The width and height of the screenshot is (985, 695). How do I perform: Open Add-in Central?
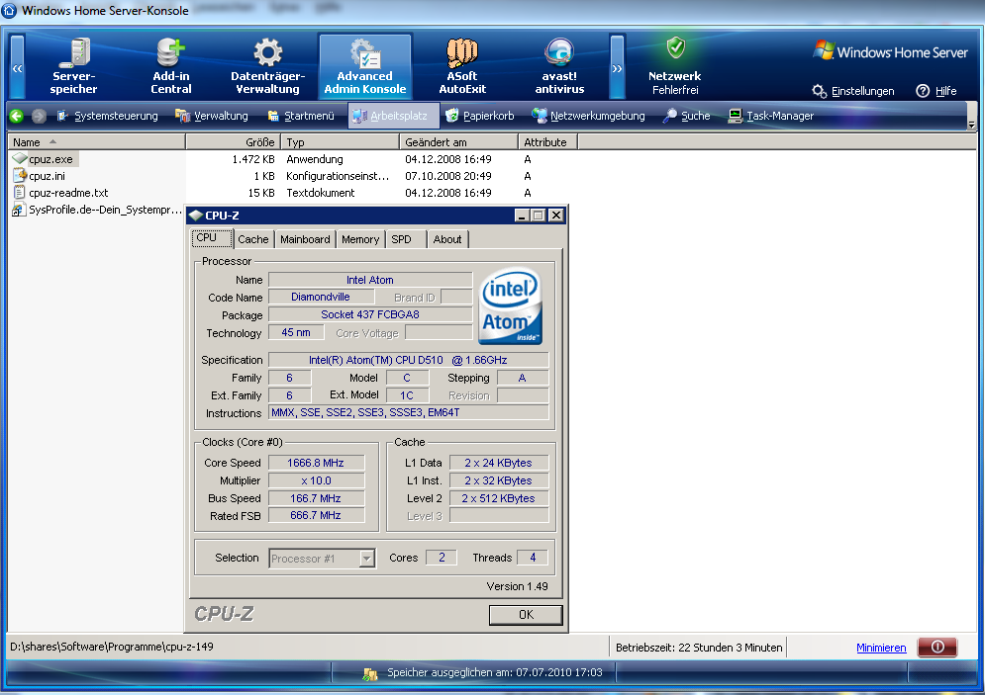169,64
